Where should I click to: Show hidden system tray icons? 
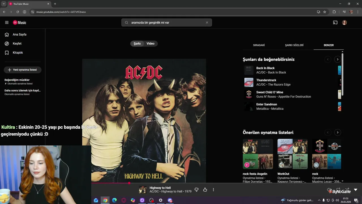(319, 200)
